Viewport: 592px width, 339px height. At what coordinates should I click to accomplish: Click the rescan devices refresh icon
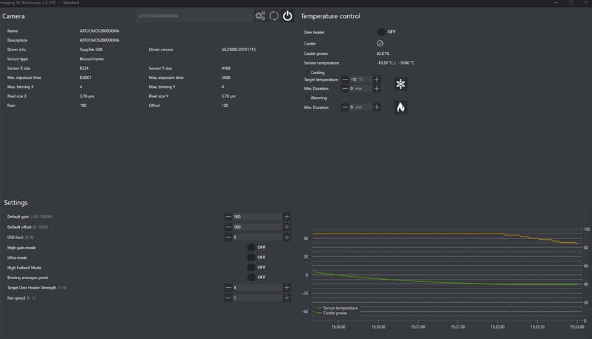(x=274, y=16)
